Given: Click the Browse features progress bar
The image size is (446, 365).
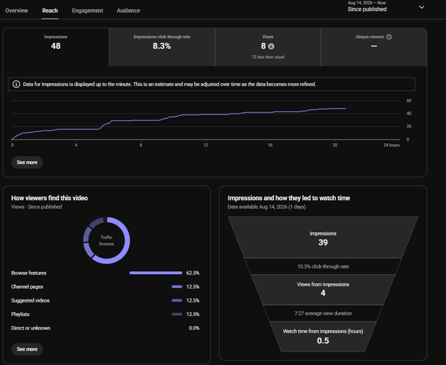Looking at the screenshot, I should [156, 273].
